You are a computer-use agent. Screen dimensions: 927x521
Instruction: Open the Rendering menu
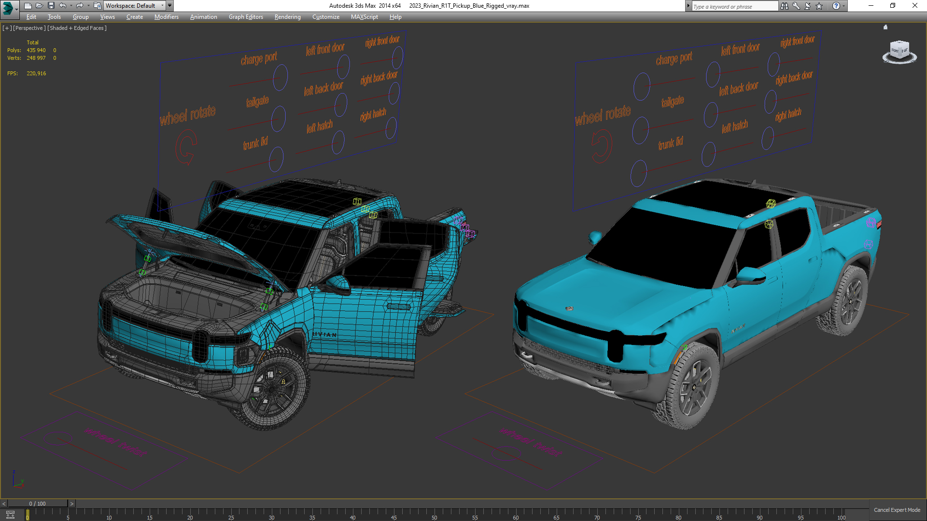pyautogui.click(x=287, y=17)
